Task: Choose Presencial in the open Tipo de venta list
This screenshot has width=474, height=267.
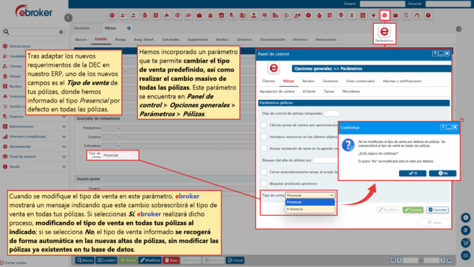Action: coord(310,202)
